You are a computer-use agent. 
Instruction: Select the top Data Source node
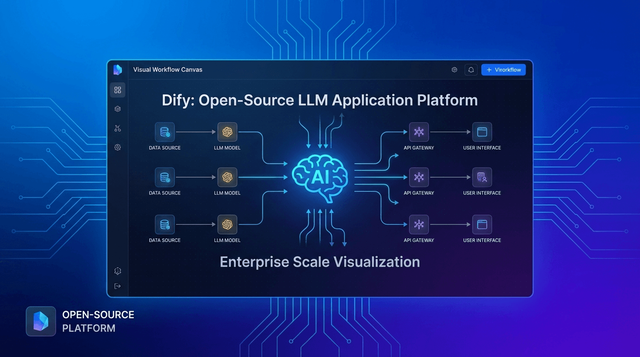click(x=165, y=132)
